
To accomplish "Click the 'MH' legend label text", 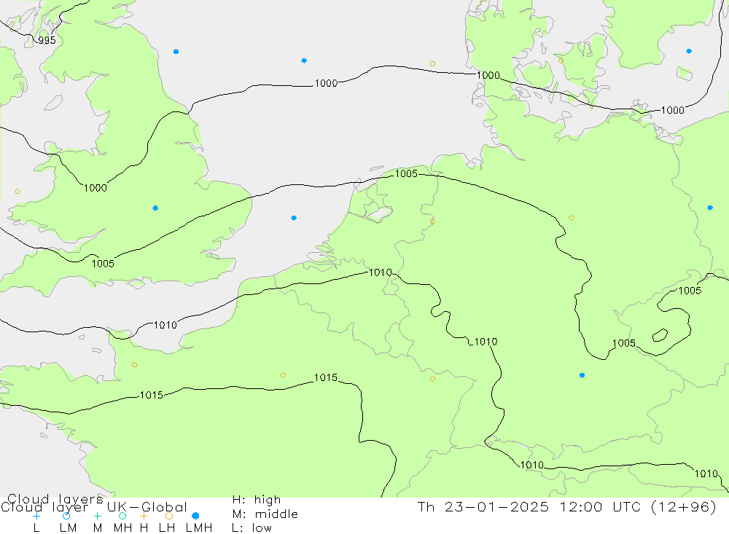I will tap(122, 528).
